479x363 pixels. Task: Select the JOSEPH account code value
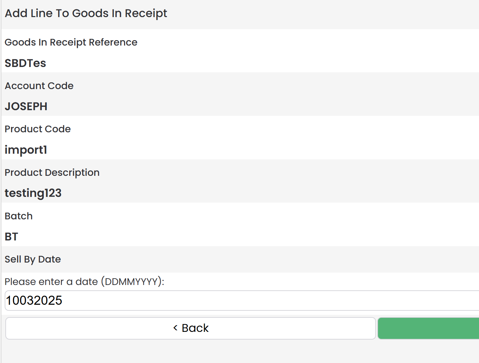click(x=26, y=106)
